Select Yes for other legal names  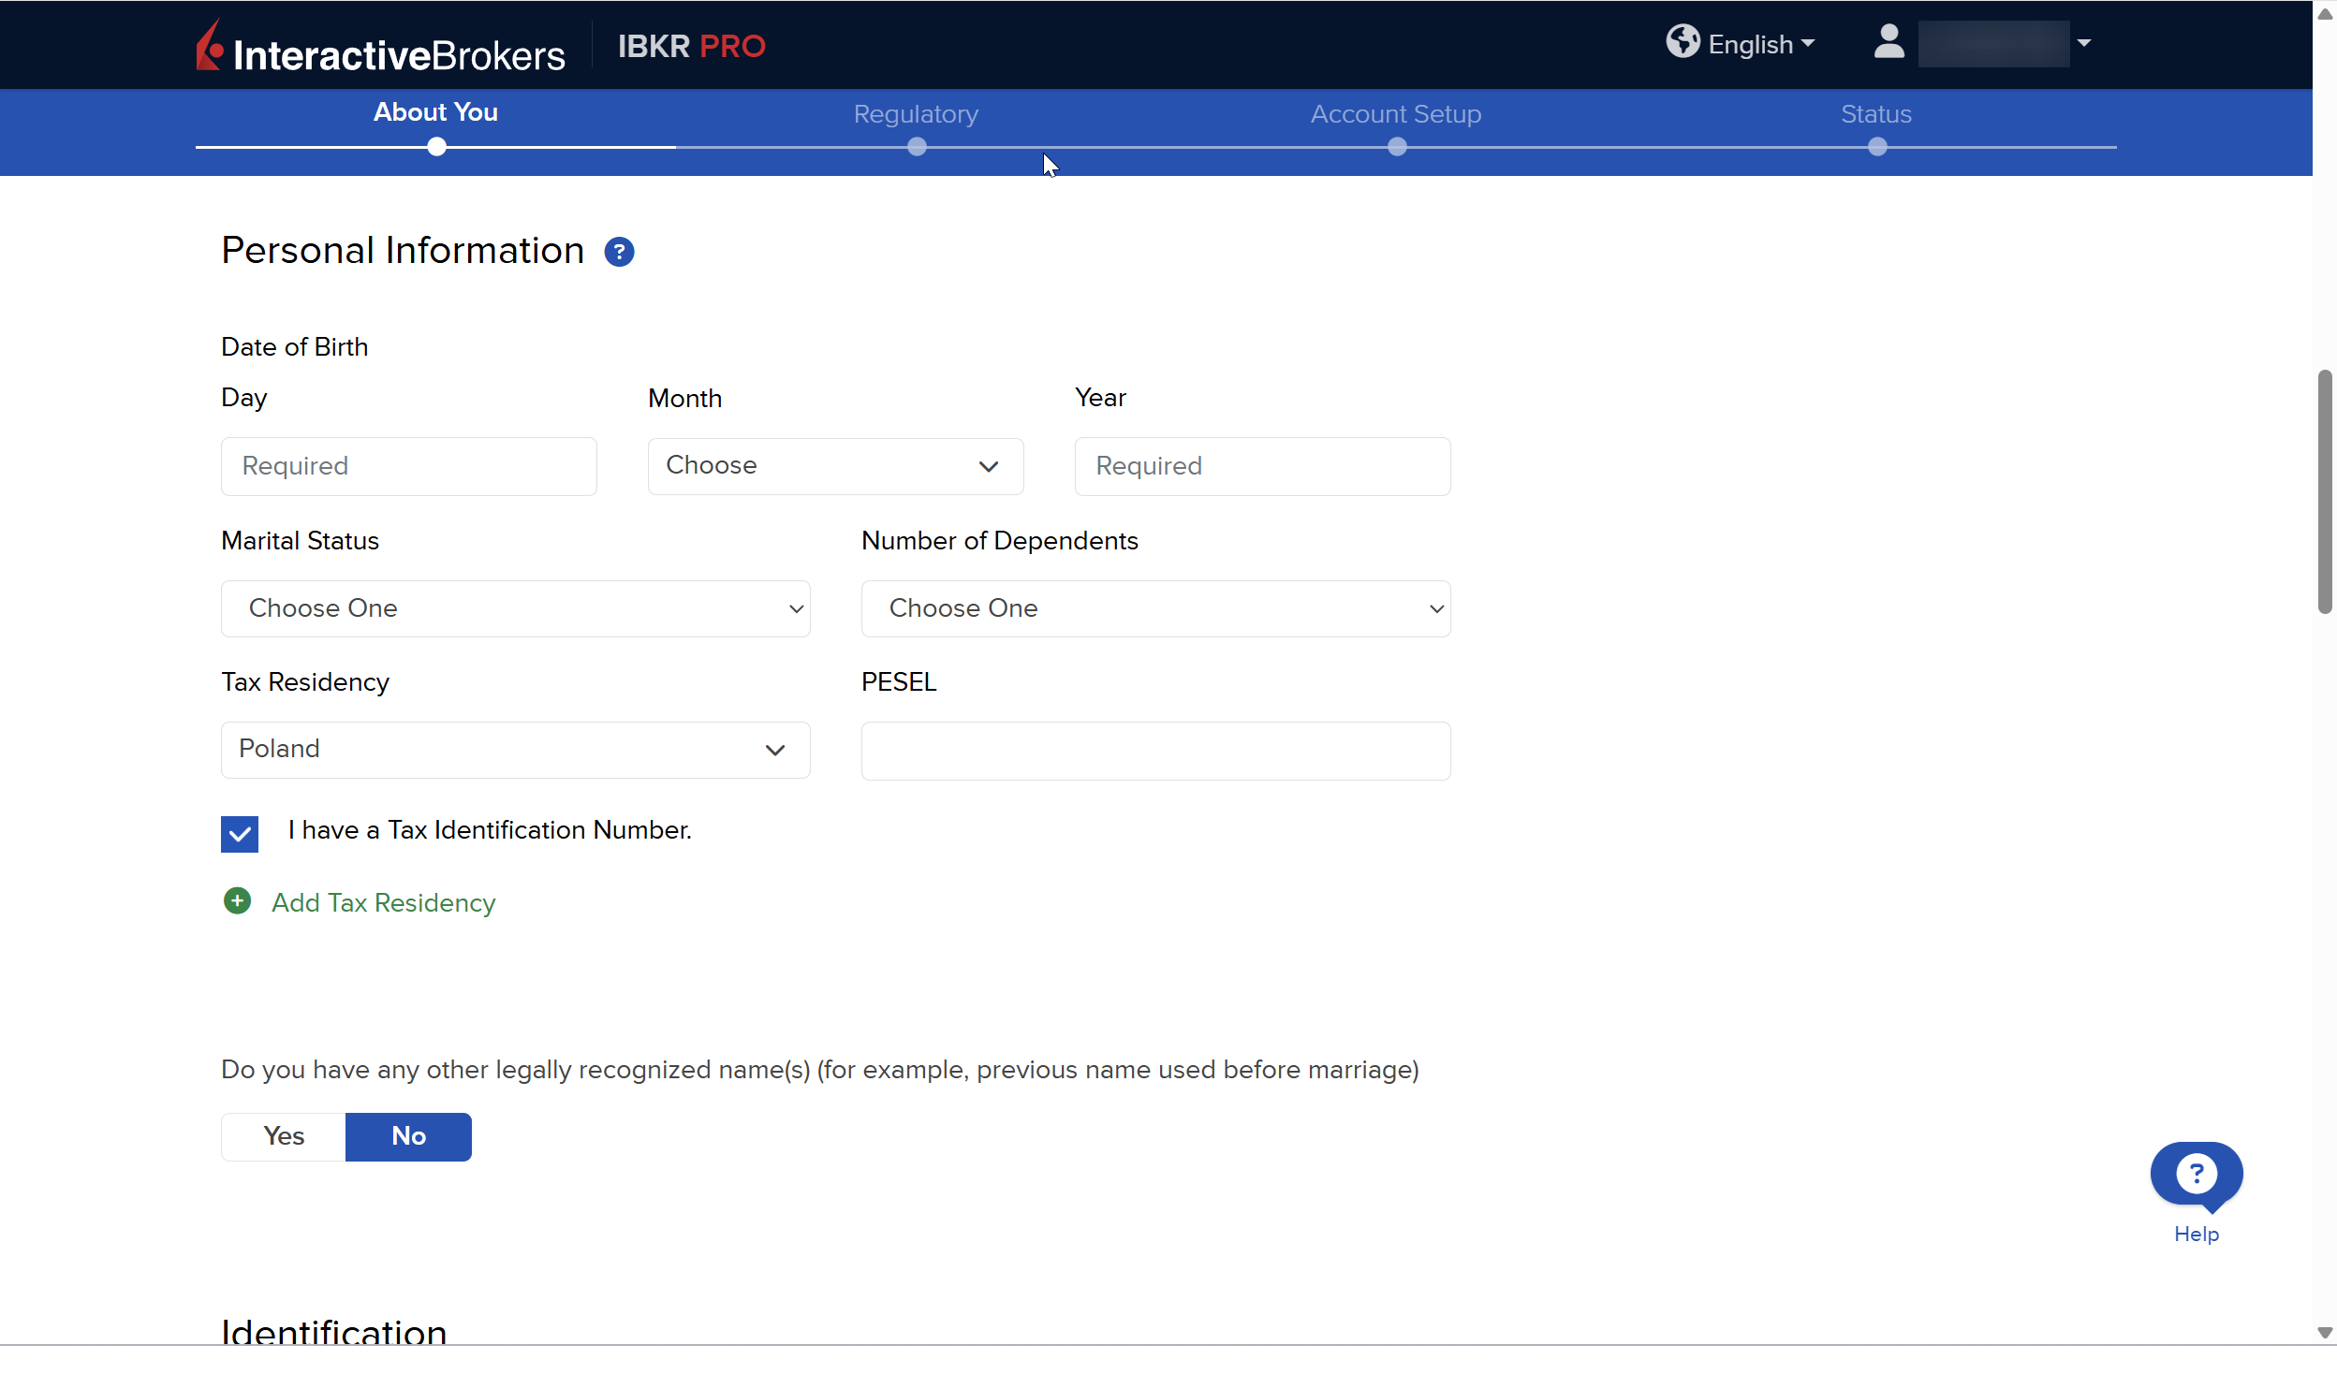tap(284, 1136)
